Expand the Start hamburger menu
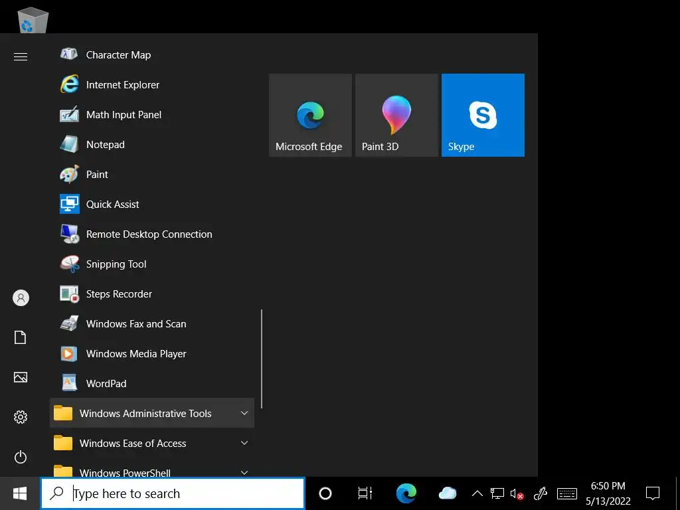The height and width of the screenshot is (510, 680). pyautogui.click(x=21, y=57)
